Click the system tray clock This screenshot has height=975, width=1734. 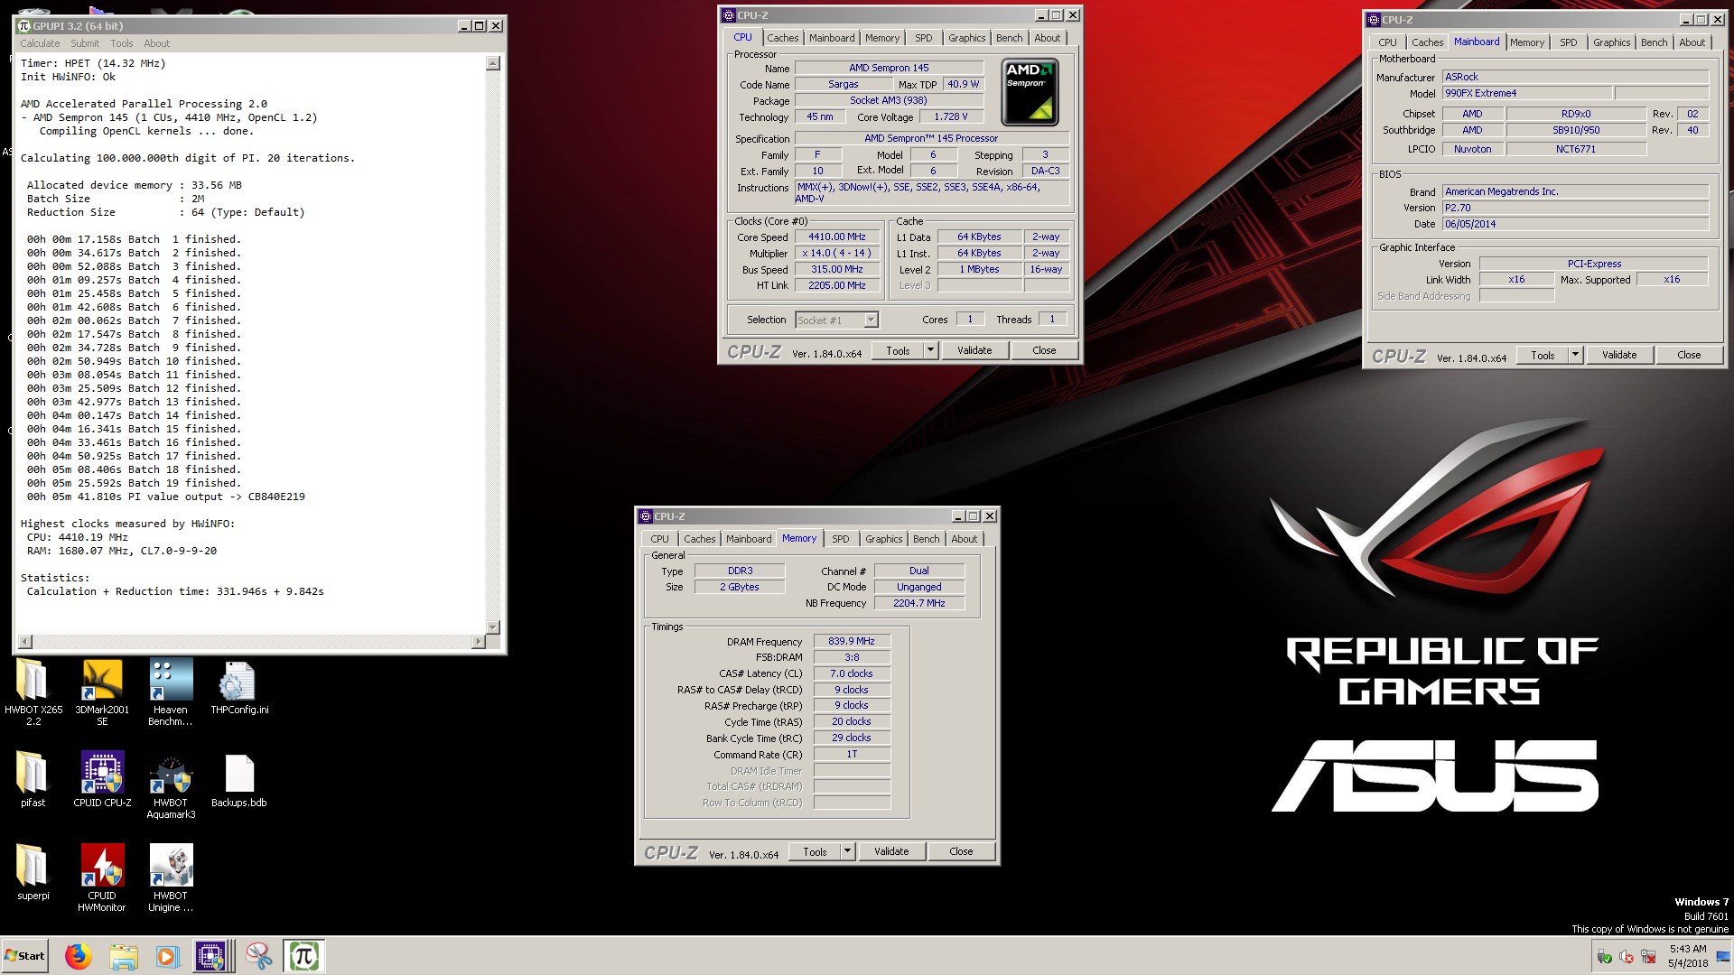(1687, 956)
